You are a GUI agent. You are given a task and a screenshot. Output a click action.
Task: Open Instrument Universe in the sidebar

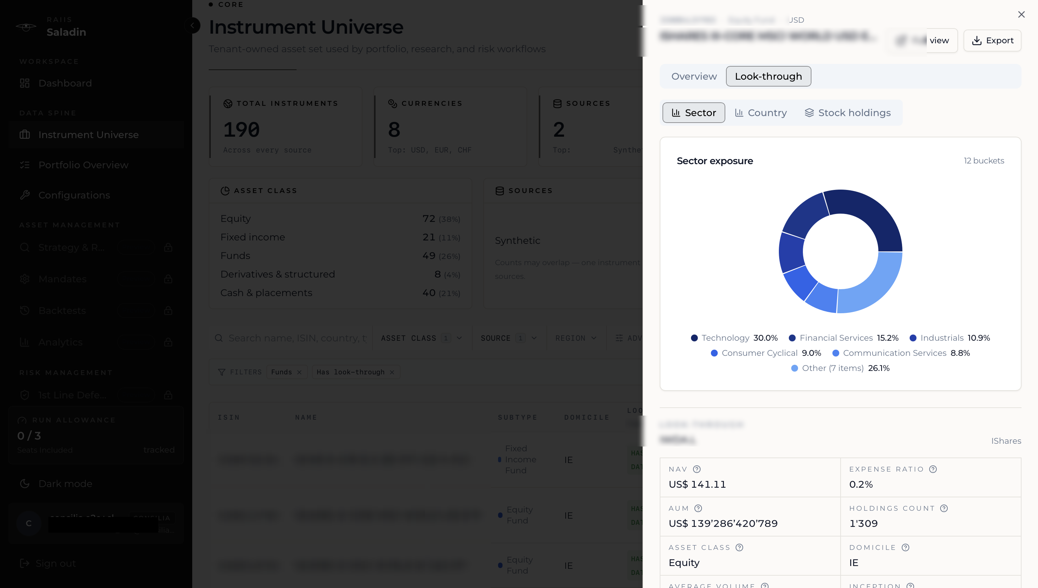[96, 135]
